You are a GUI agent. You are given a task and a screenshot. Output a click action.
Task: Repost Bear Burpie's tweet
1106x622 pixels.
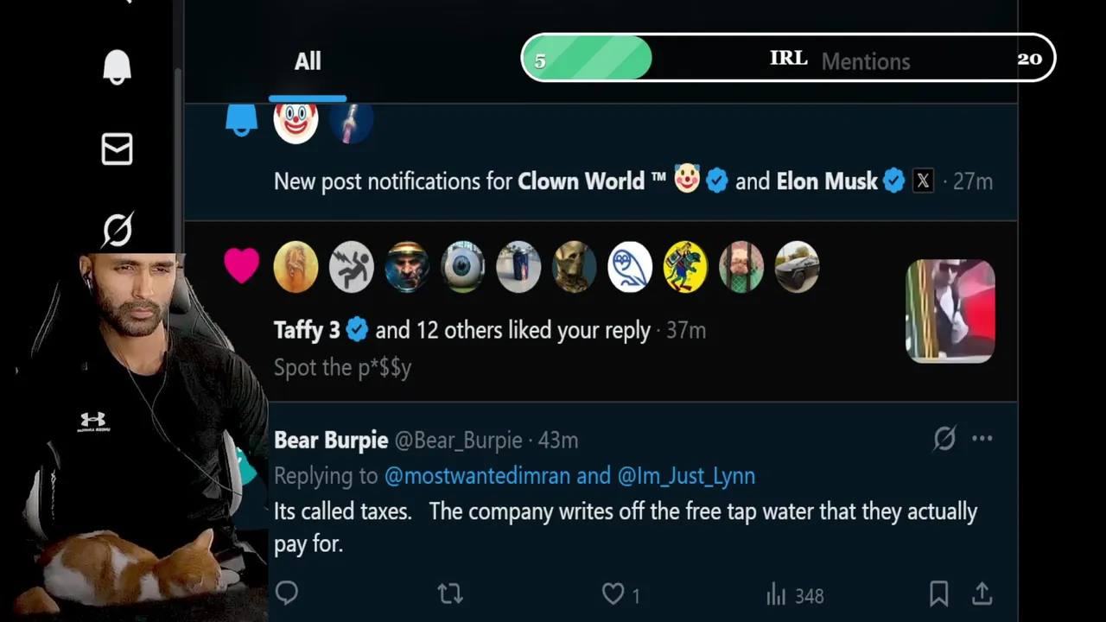click(x=450, y=593)
